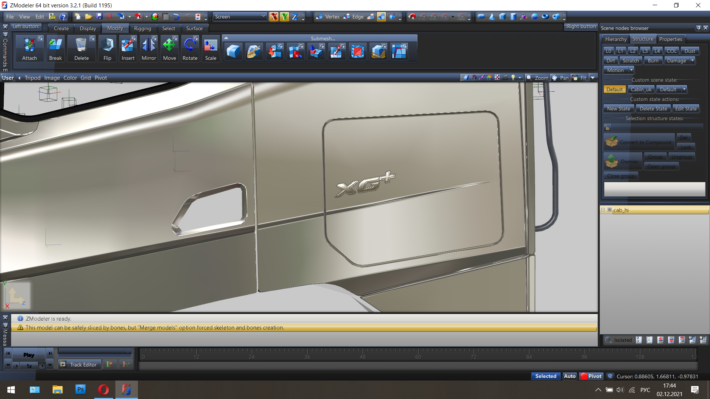Click the sphere primitive icon
The height and width of the screenshot is (399, 710).
[x=535, y=17]
